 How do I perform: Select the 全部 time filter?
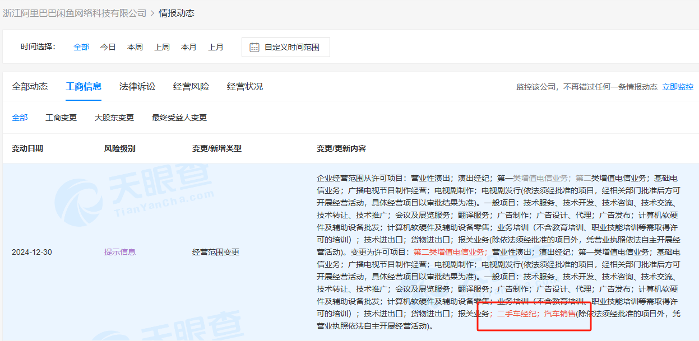click(x=81, y=47)
